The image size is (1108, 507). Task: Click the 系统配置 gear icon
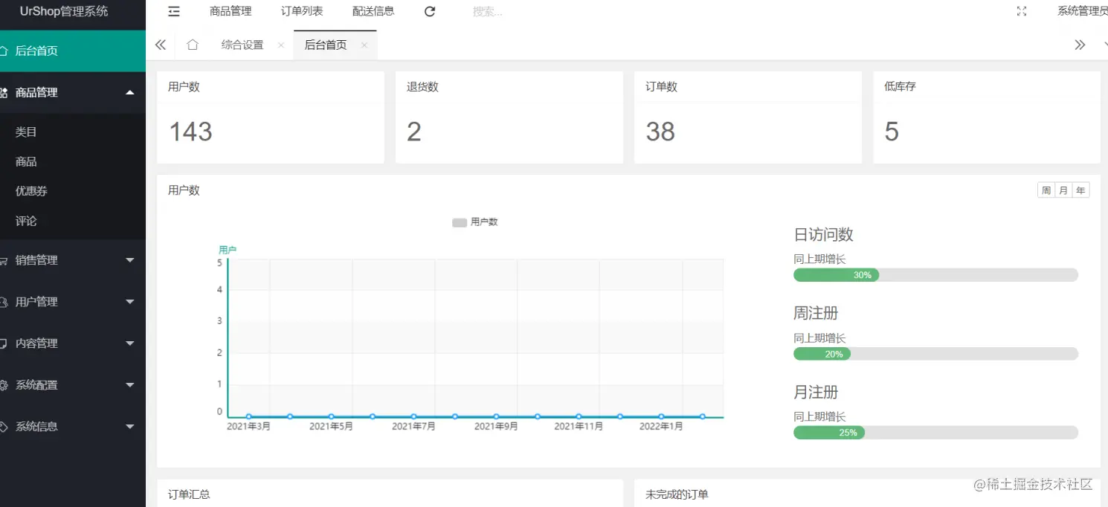(4, 385)
